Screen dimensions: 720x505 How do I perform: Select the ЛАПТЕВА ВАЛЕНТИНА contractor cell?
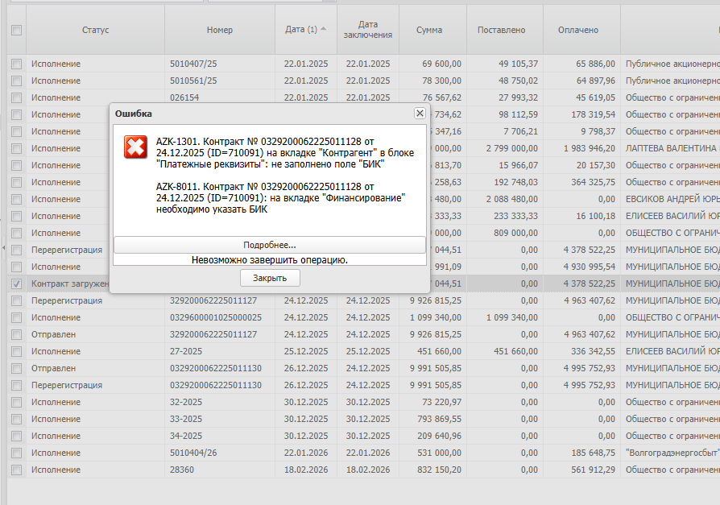pyautogui.click(x=670, y=148)
